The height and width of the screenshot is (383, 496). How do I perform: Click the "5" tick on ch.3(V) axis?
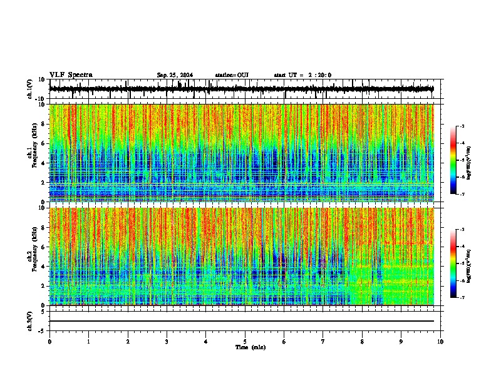(x=43, y=312)
